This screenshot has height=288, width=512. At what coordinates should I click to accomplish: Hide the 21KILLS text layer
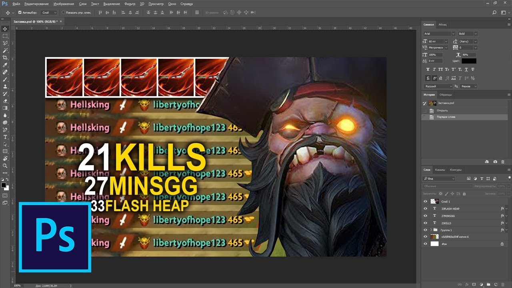click(425, 223)
